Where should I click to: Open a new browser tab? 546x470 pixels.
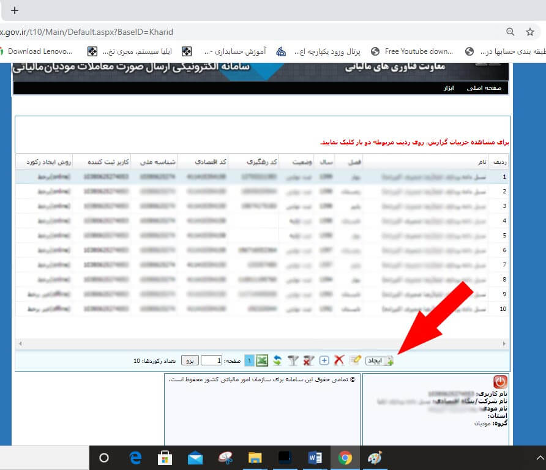tap(14, 10)
